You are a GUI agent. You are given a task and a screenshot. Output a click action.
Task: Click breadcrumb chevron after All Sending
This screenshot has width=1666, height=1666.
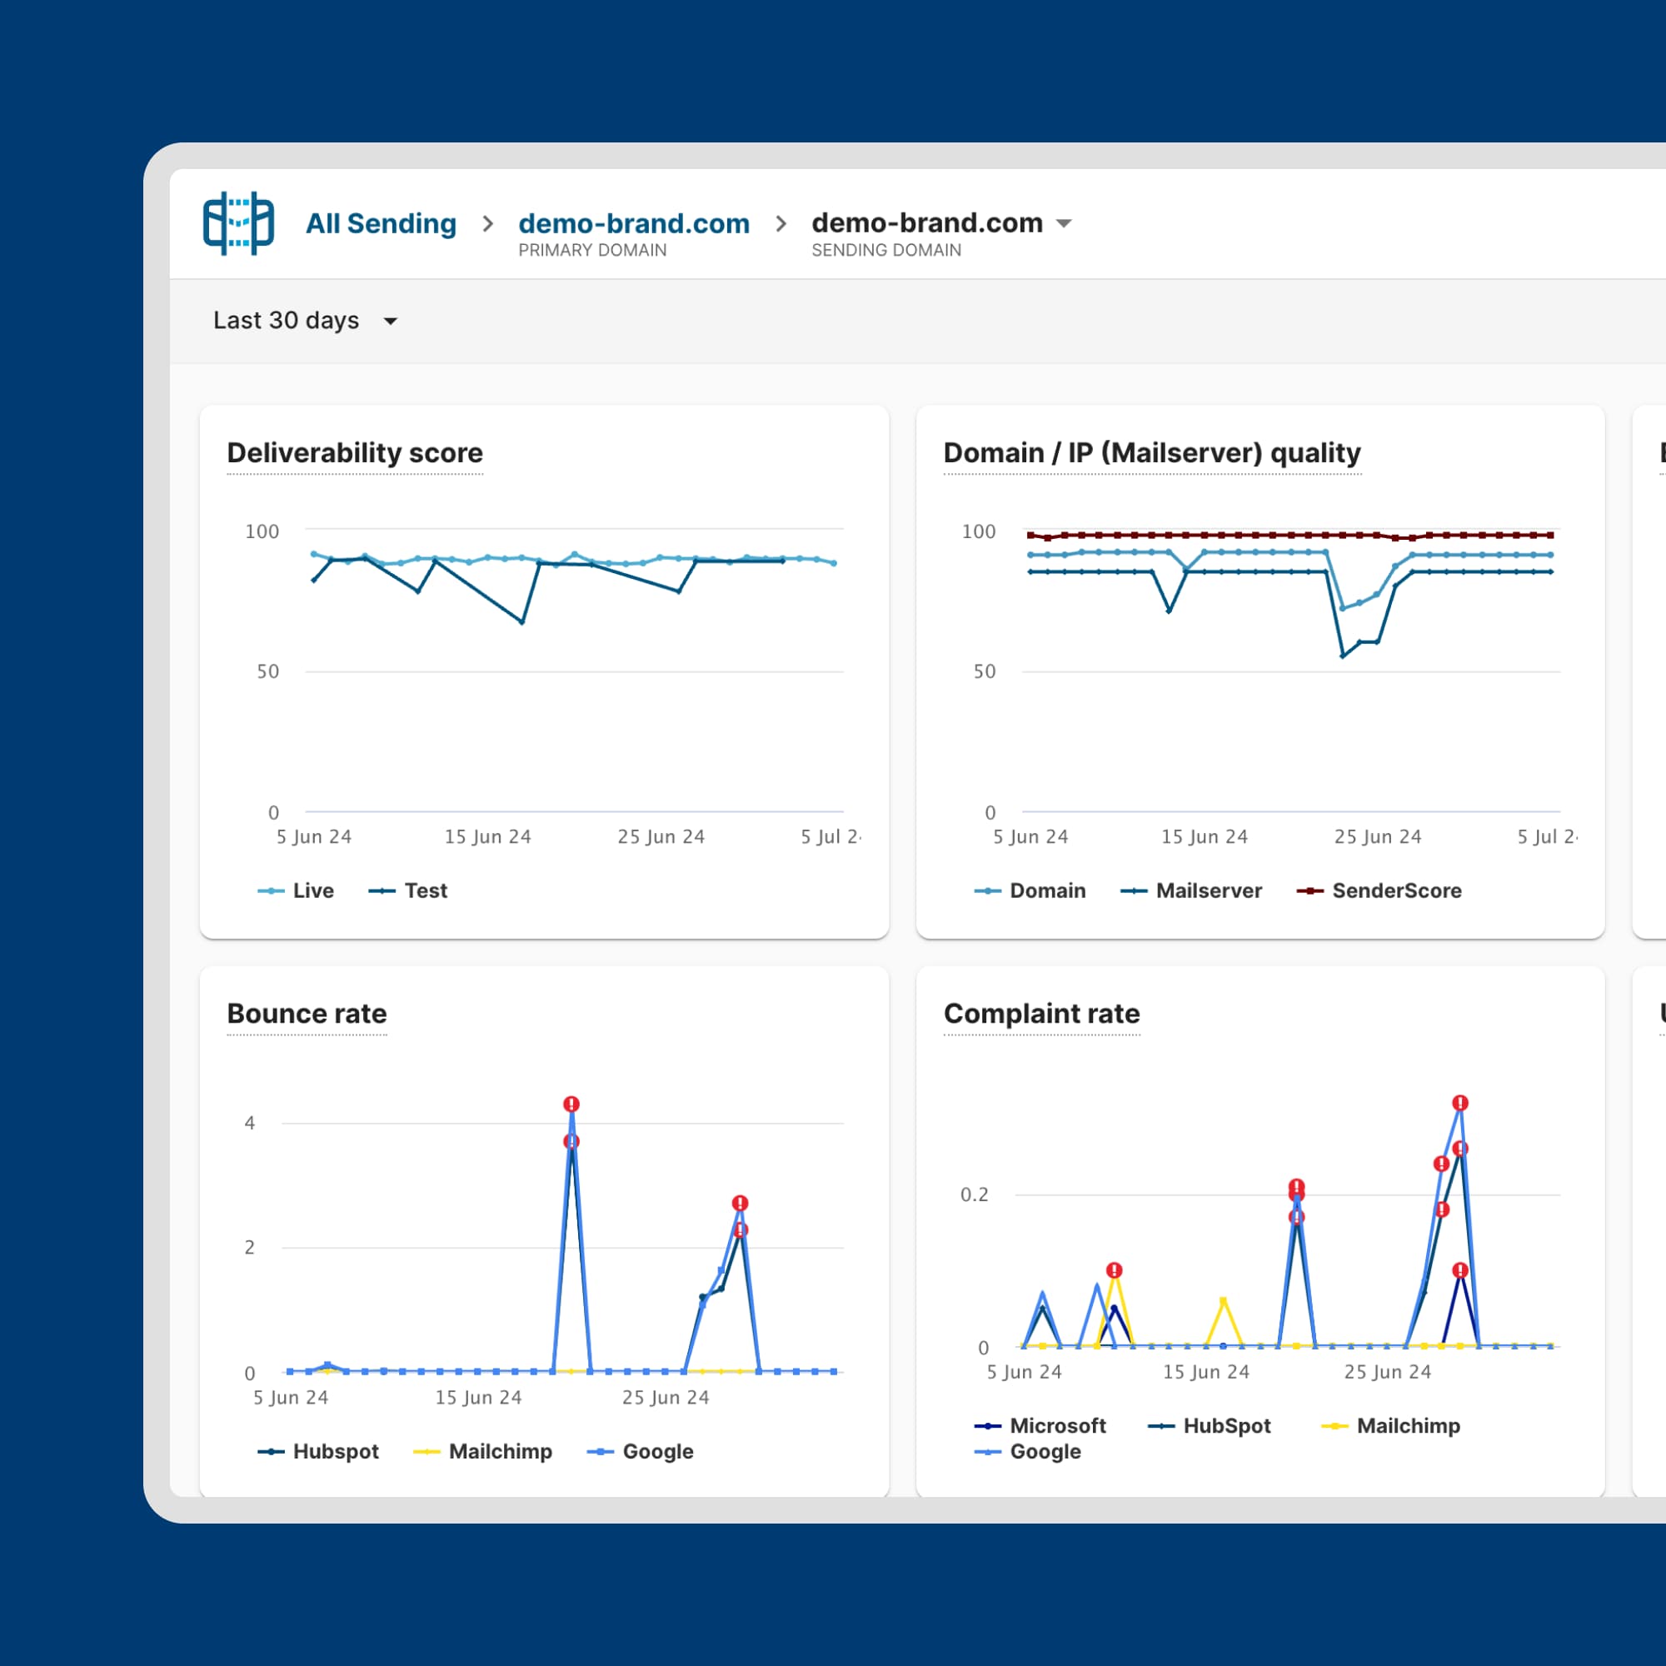(488, 224)
